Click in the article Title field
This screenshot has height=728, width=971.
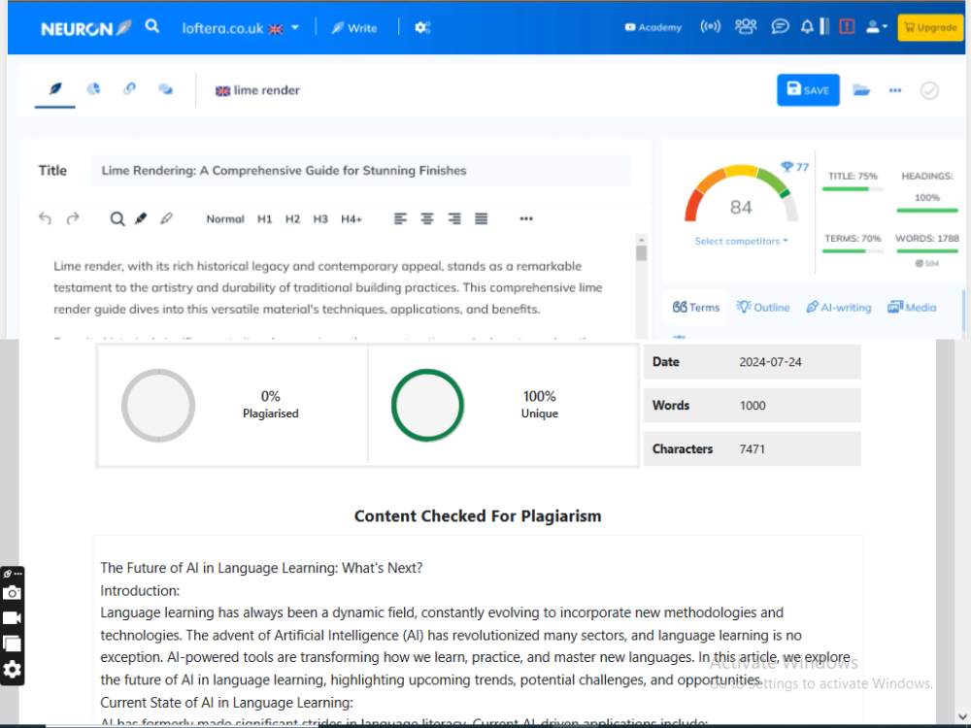click(360, 171)
